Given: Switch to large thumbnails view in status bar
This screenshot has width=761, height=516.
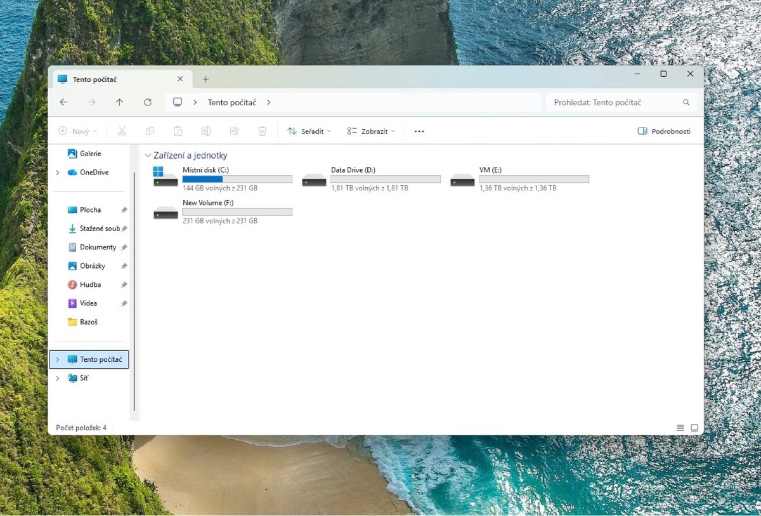Looking at the screenshot, I should [694, 428].
